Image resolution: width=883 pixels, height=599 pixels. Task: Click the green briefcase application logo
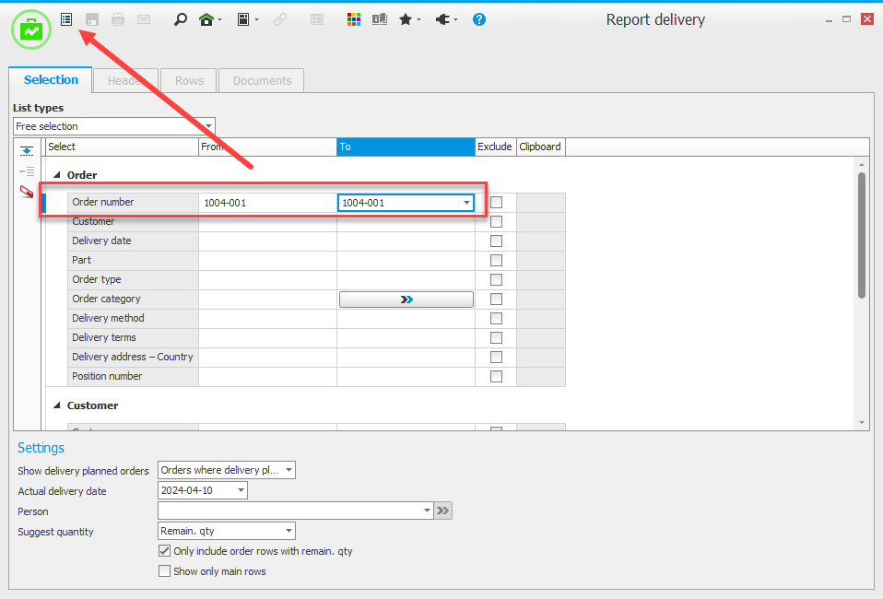(x=31, y=29)
